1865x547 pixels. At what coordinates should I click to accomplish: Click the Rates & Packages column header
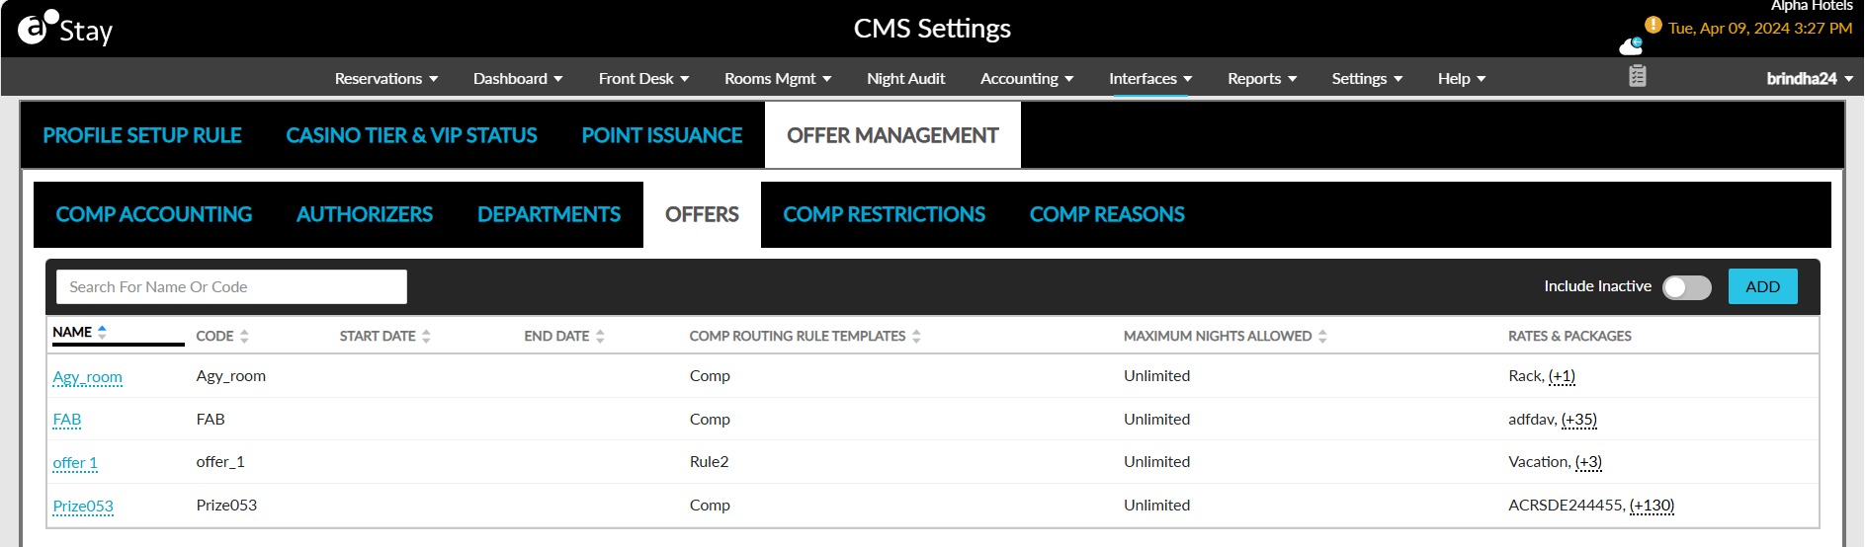pyautogui.click(x=1569, y=337)
